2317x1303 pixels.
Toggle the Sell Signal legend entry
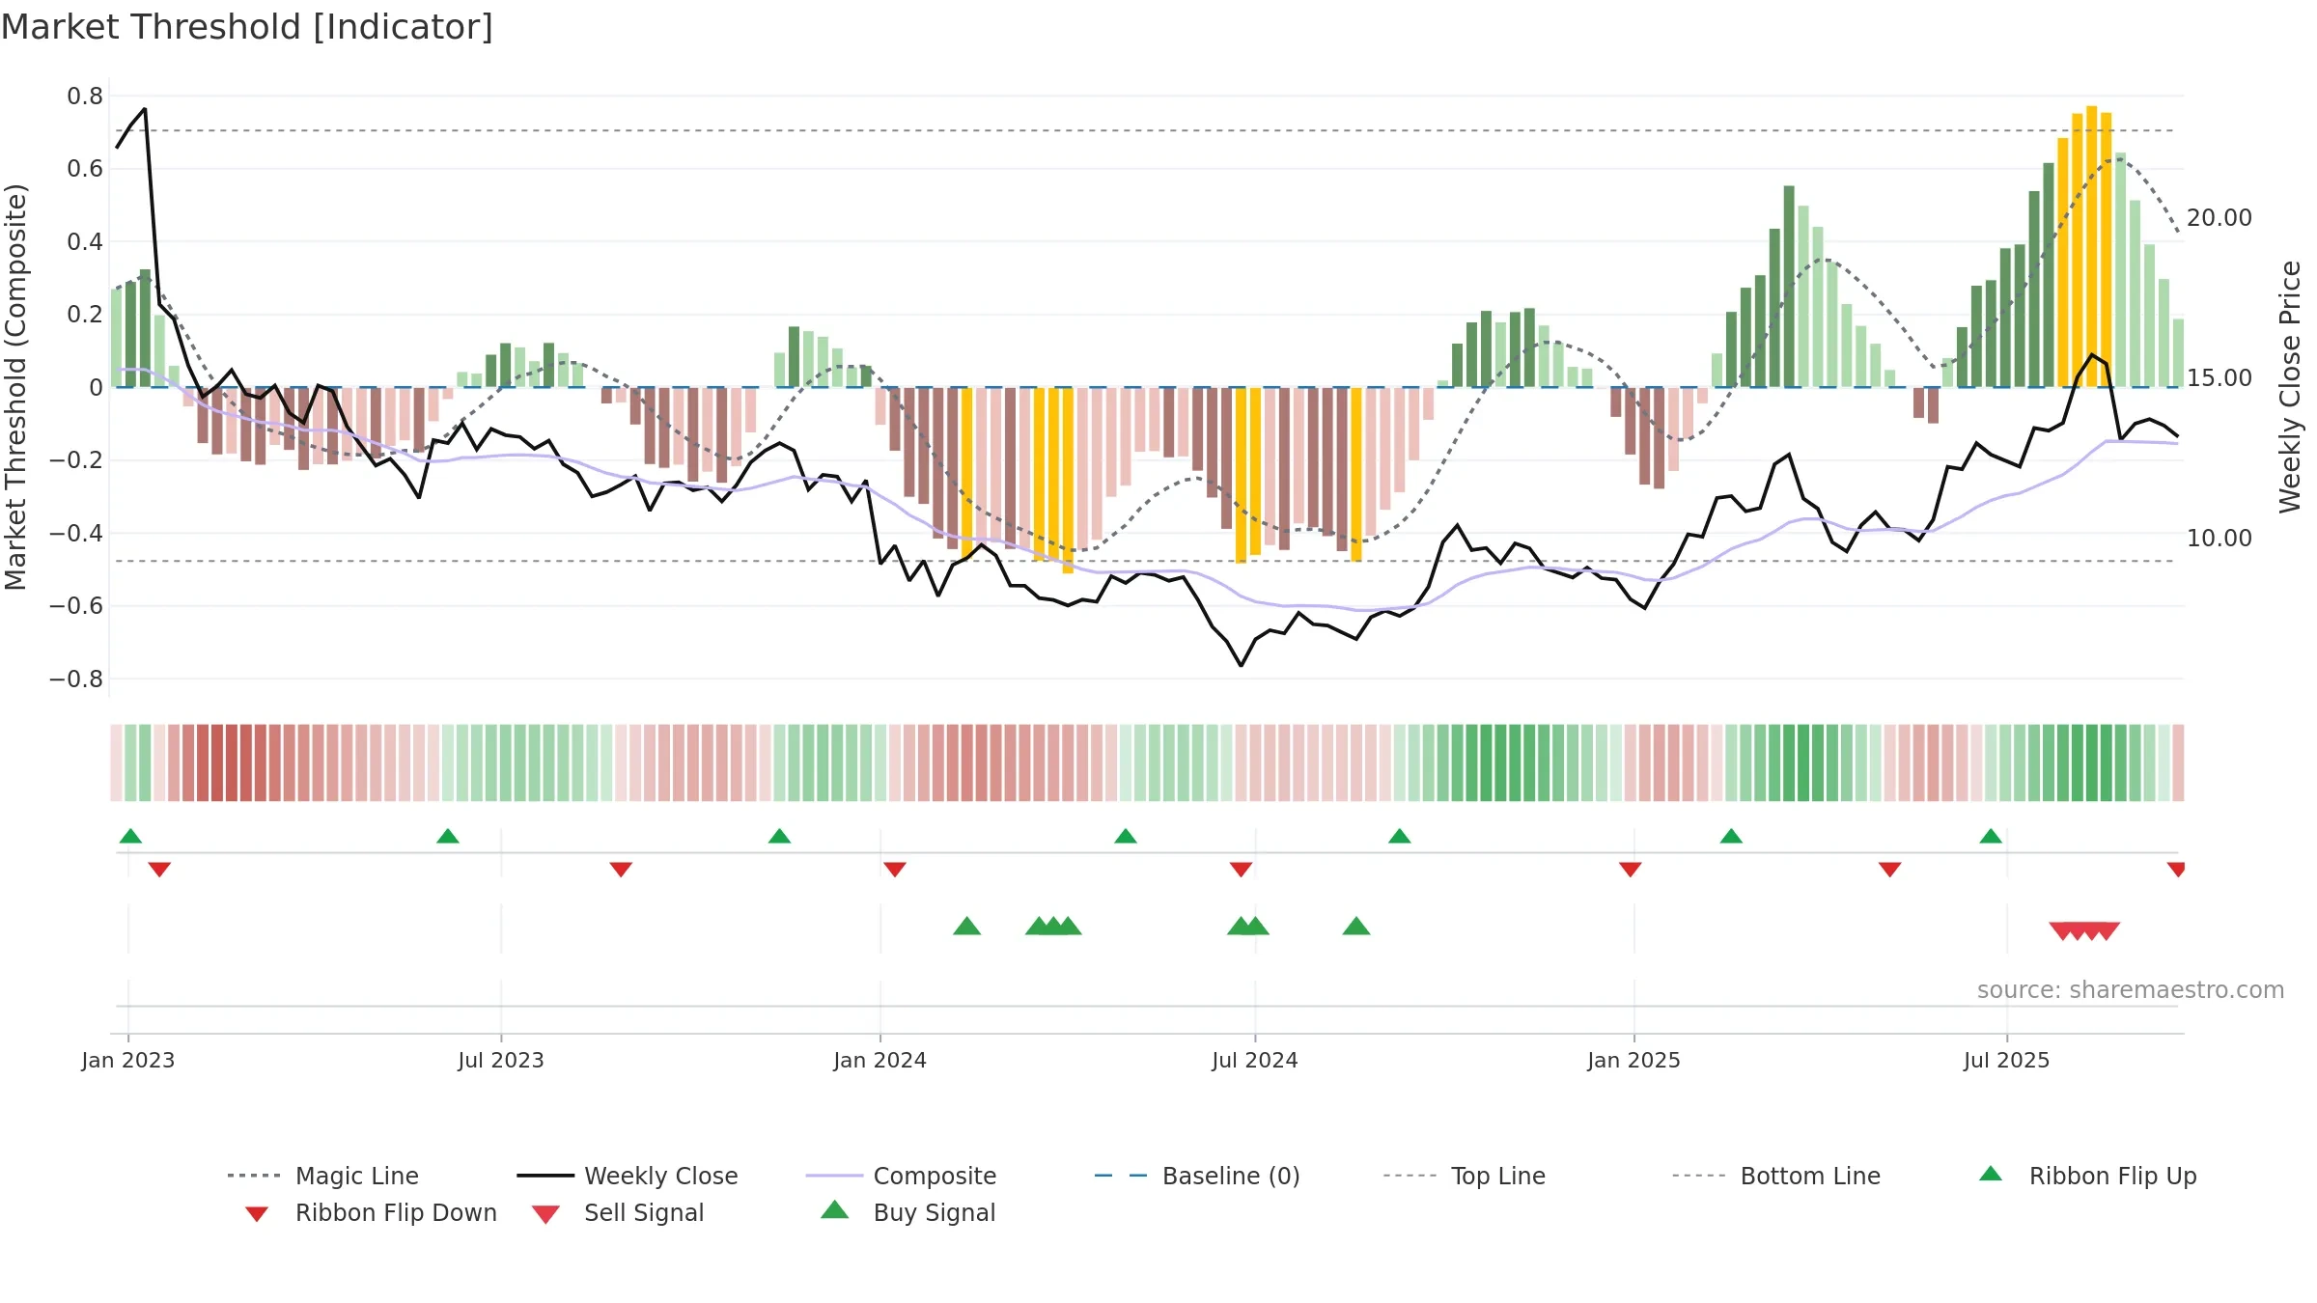tap(618, 1212)
